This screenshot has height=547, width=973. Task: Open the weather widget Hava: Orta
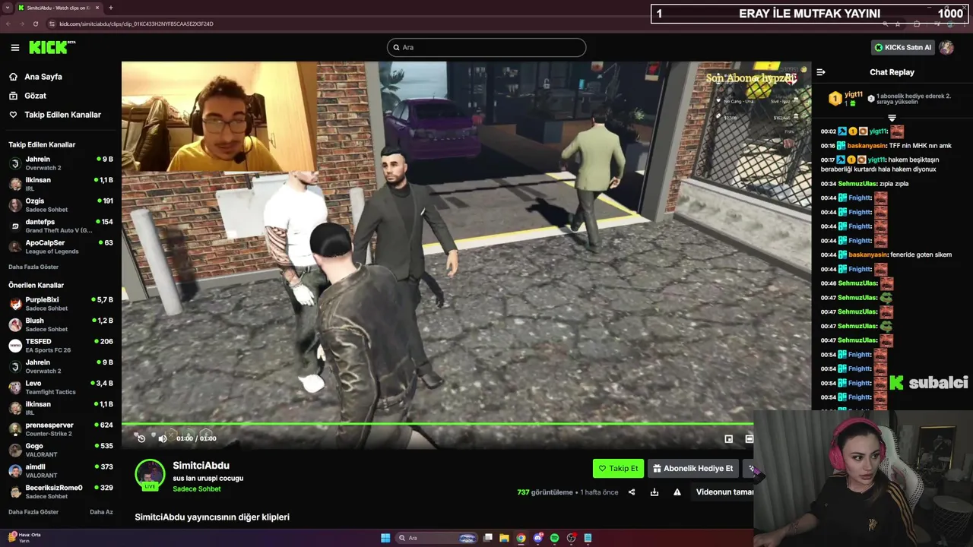[25, 537]
